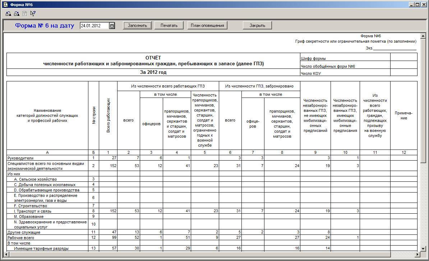Select N. Здравоохранение и предоставление социальных услуг
The width and height of the screenshot is (429, 261).
coord(50,224)
